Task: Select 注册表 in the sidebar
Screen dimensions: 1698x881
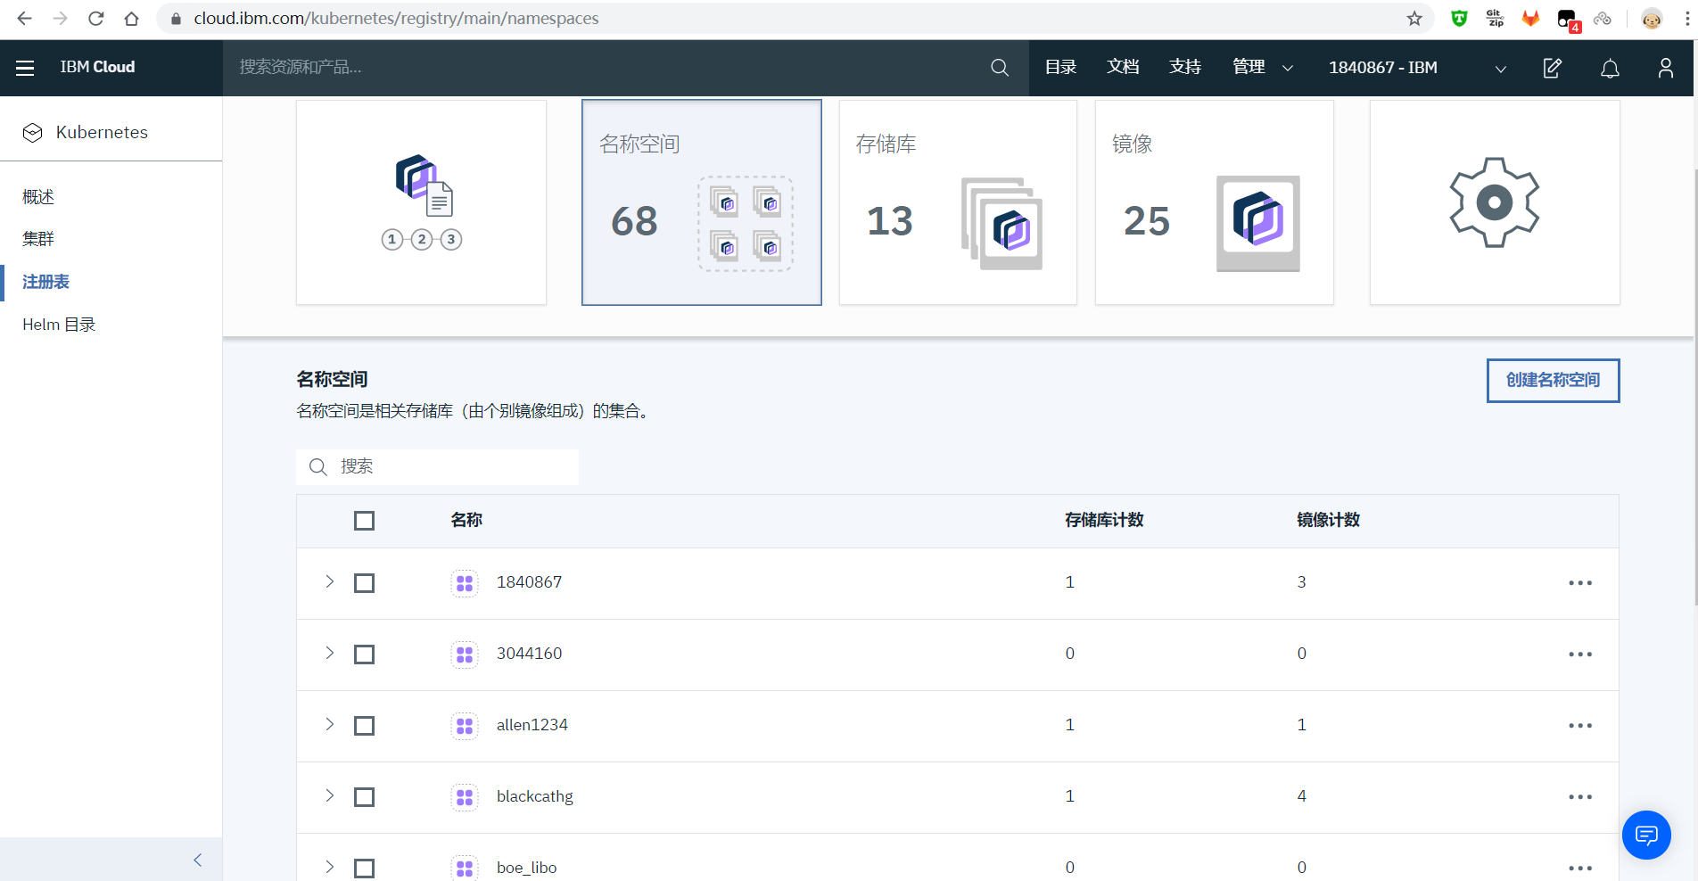Action: click(46, 283)
